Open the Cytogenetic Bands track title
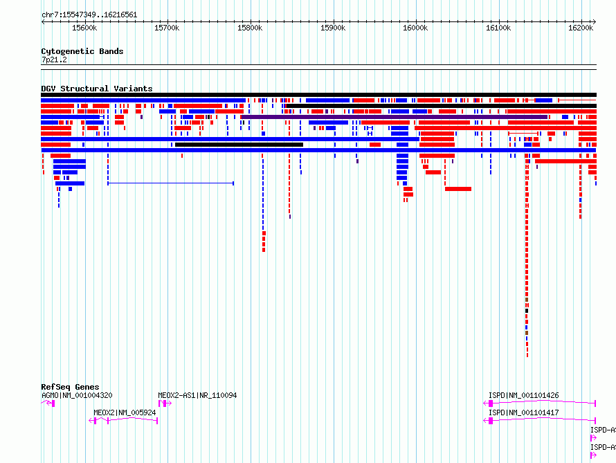 [x=82, y=51]
